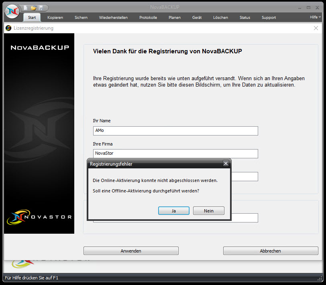Open the Support tab
Image resolution: width=326 pixels, height=285 pixels.
pyautogui.click(x=269, y=17)
